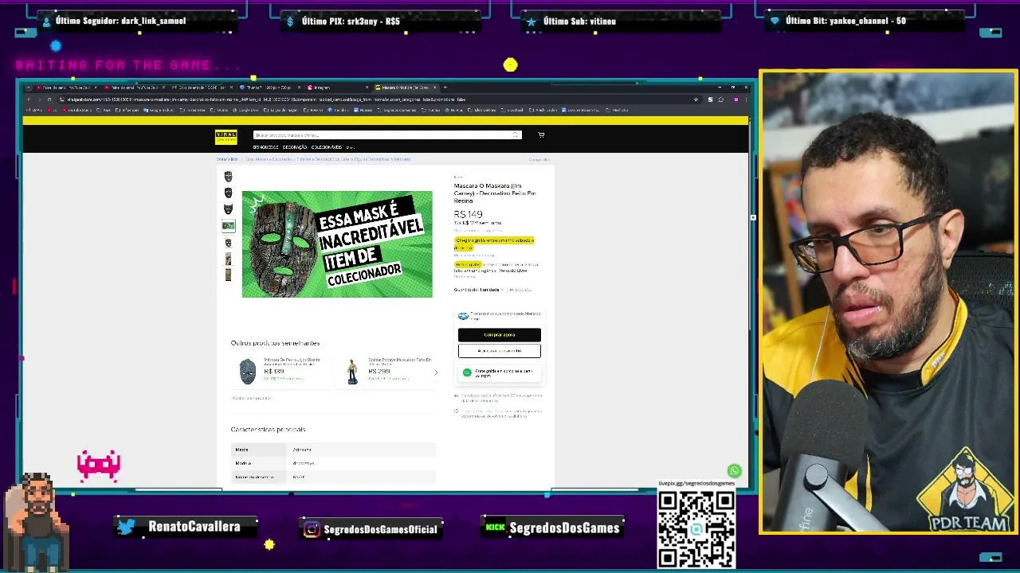1020x573 pixels.
Task: Advance the similar products carousel arrow
Action: (436, 372)
